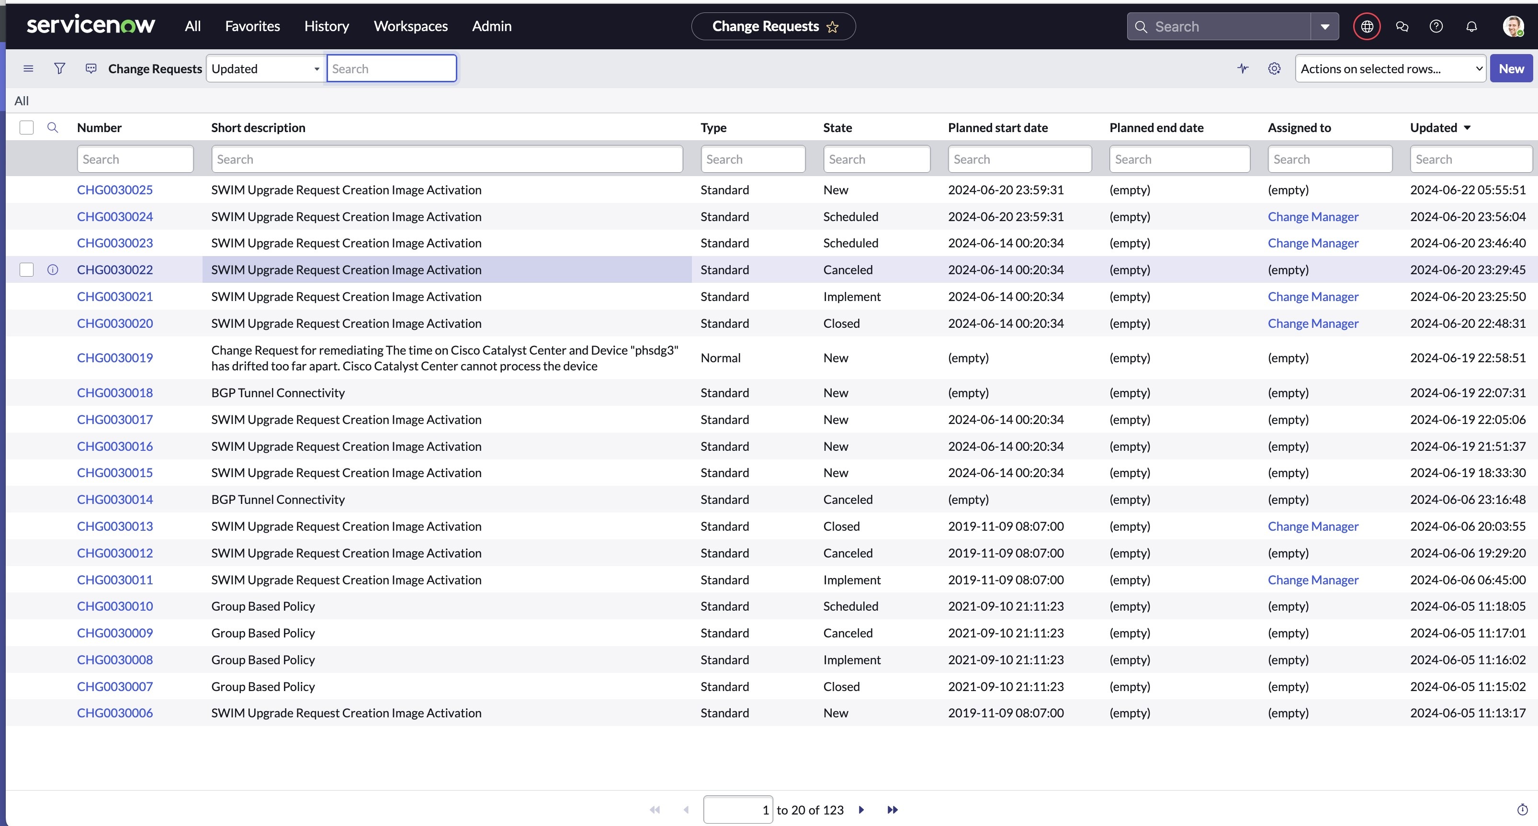
Task: Open the Workspaces menu
Action: [x=410, y=26]
